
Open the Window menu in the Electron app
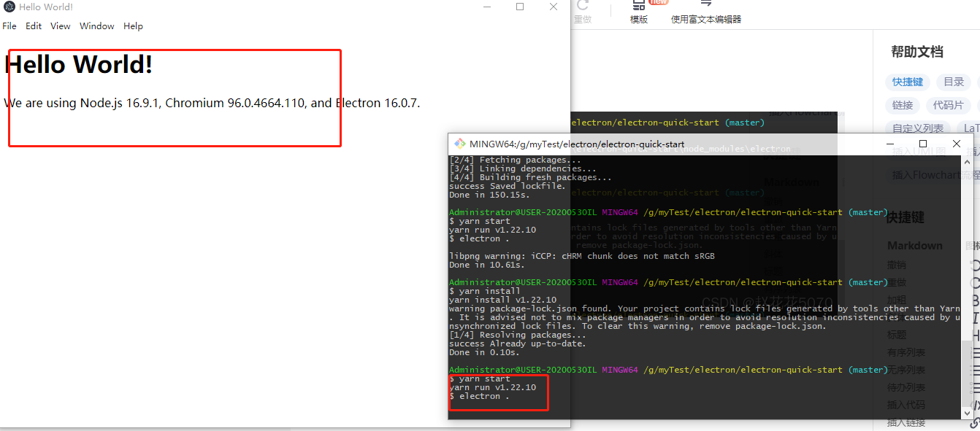pos(96,26)
